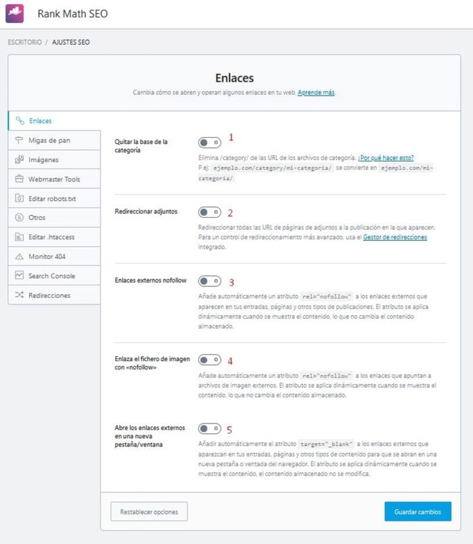Viewport: 473px width, 544px height.
Task: Select the Monitor 404 warning triangle icon
Action: [x=19, y=256]
